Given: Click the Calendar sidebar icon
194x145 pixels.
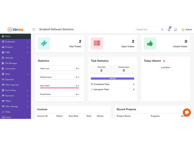Looking at the screenshot, I should click(3, 58).
